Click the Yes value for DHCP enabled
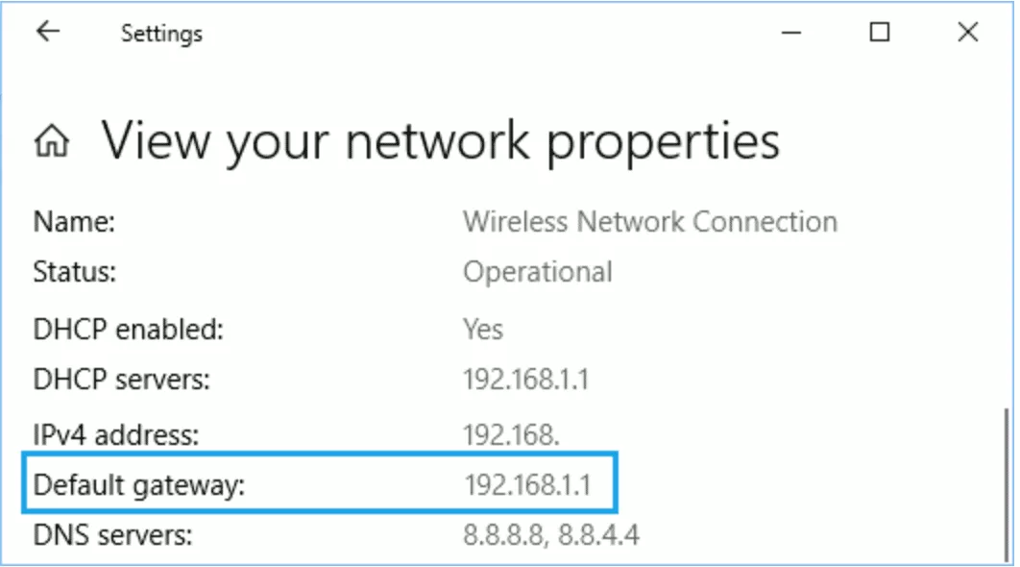 (x=482, y=330)
